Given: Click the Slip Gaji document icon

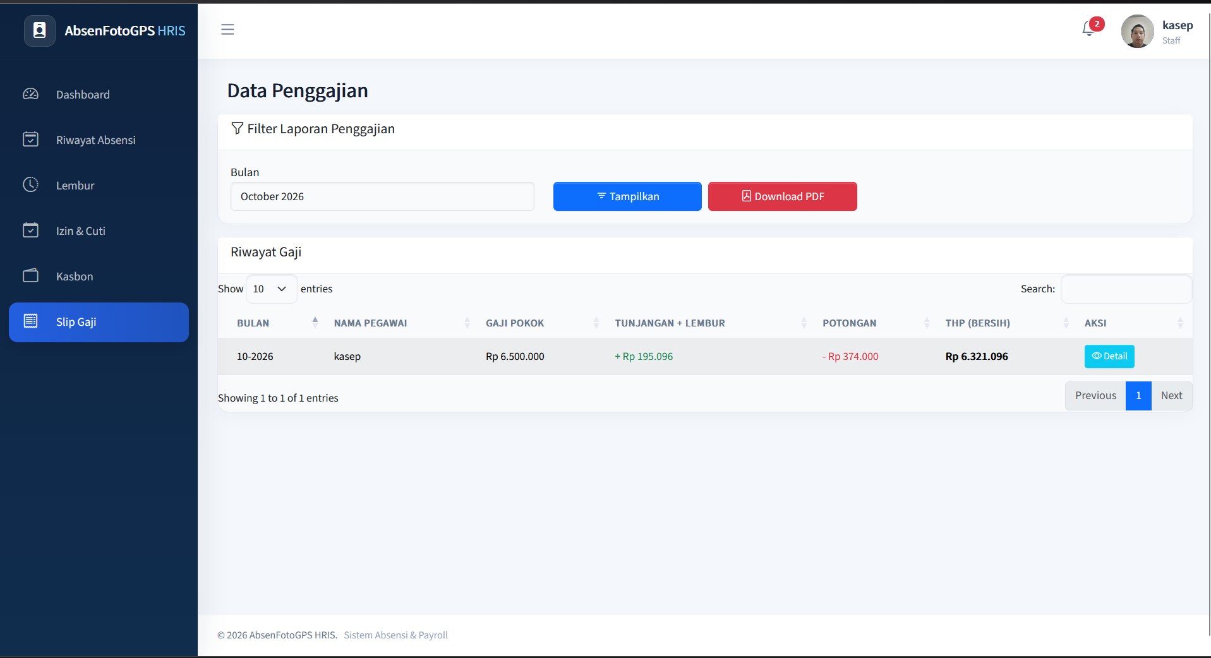Looking at the screenshot, I should click(30, 321).
